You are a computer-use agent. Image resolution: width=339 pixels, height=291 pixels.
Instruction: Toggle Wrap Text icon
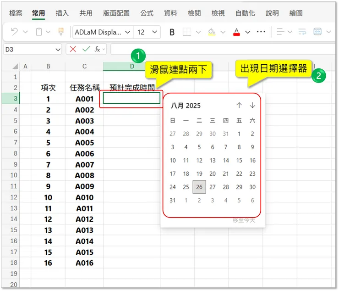pyautogui.click(x=302, y=32)
